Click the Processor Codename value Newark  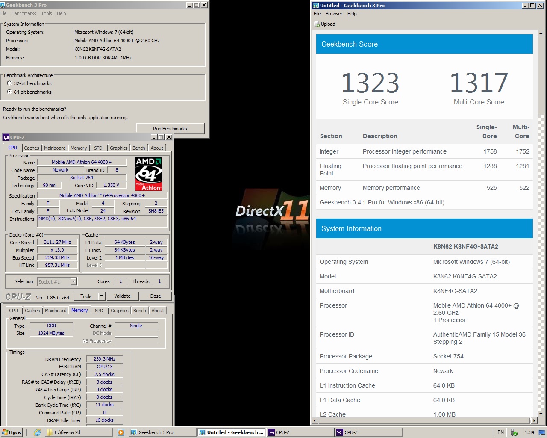(443, 371)
